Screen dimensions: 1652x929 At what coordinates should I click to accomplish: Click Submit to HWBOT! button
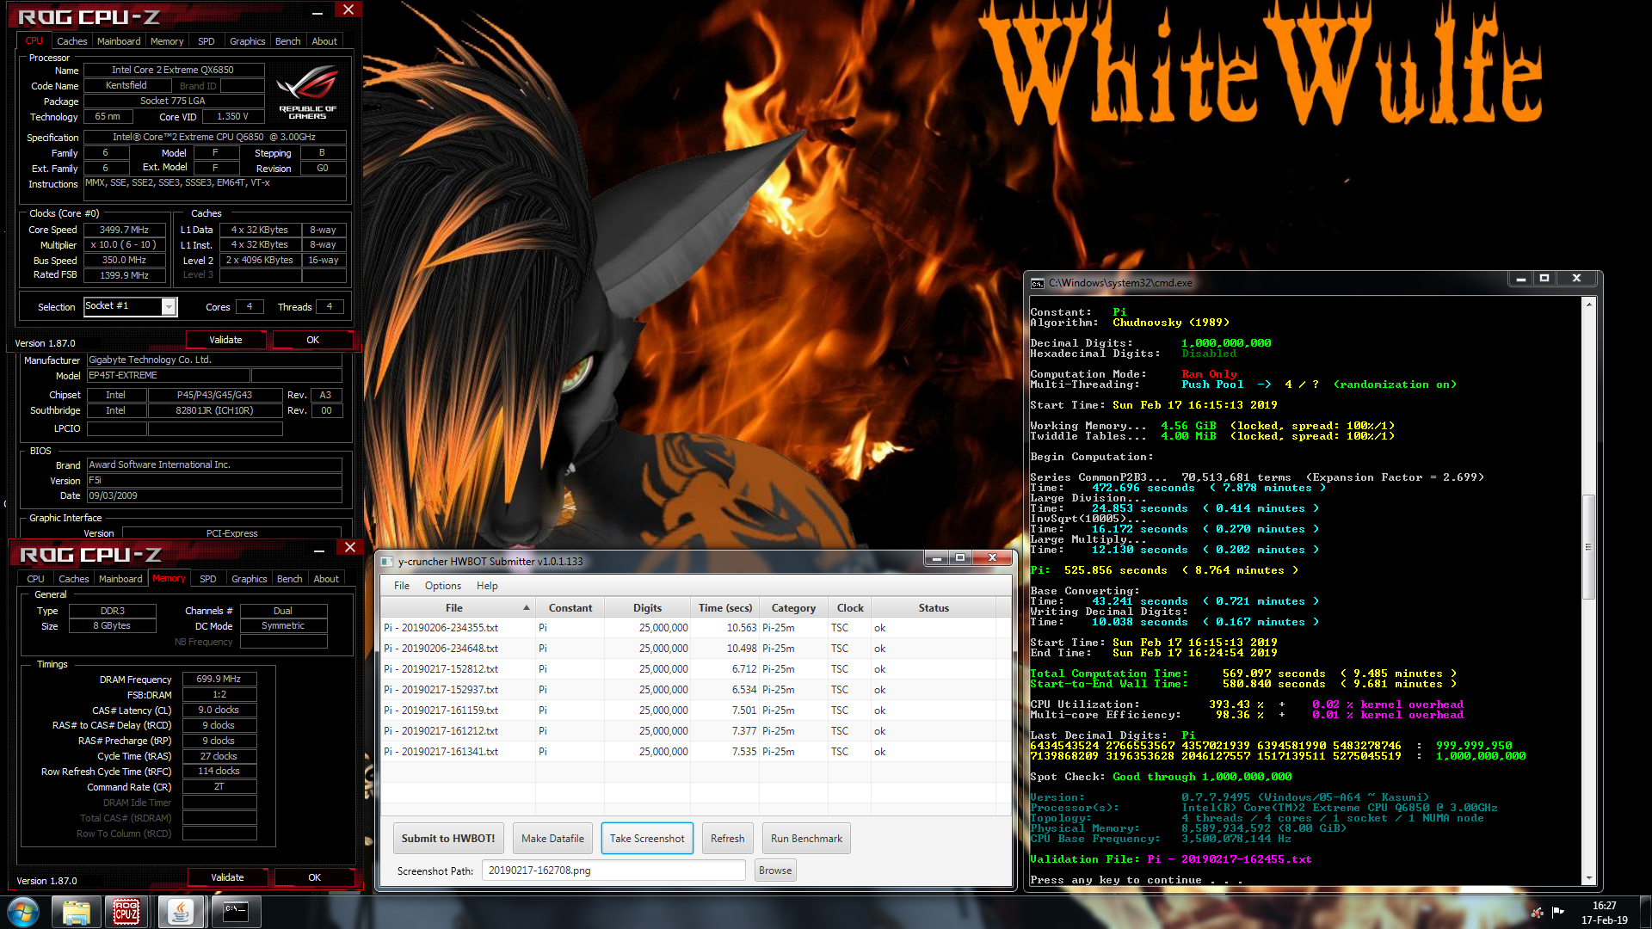[448, 839]
